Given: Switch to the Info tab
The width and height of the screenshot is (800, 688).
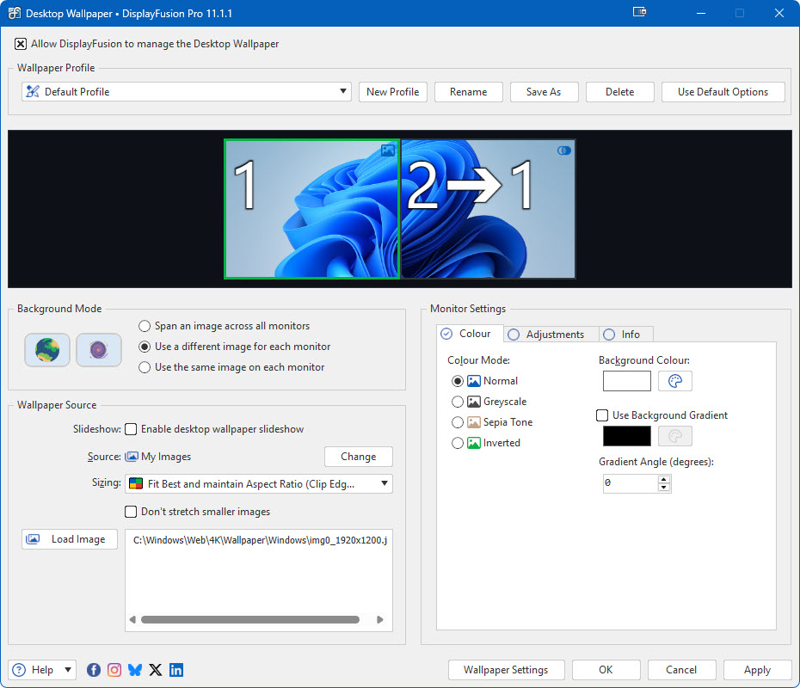Looking at the screenshot, I should [623, 335].
